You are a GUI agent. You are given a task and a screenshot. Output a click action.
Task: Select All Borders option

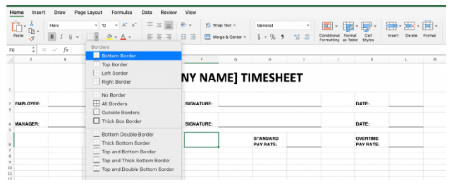[x=133, y=104]
